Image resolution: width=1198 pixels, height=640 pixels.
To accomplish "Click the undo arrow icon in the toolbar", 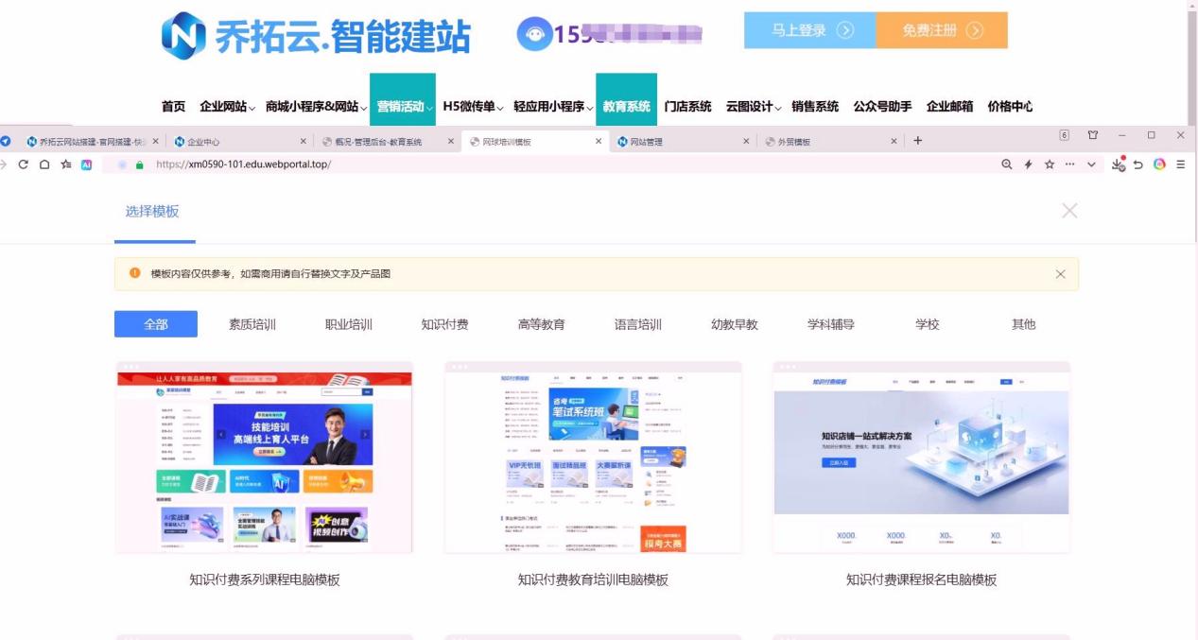I will click(x=1138, y=164).
